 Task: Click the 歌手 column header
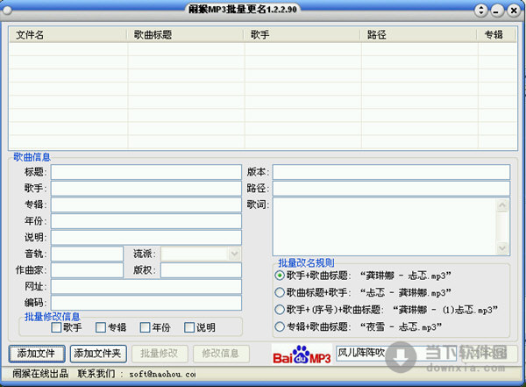[302, 34]
